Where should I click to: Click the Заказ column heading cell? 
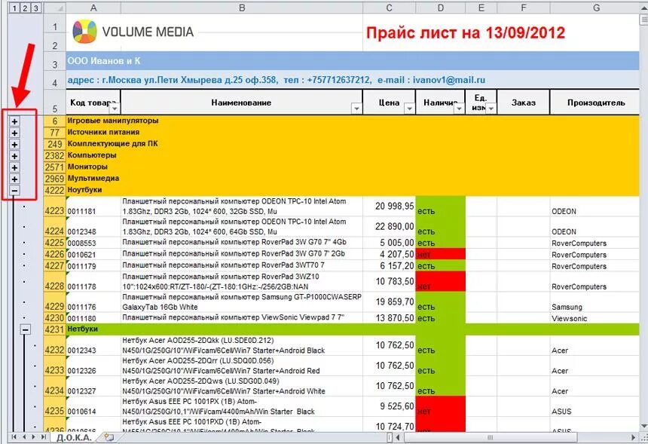[523, 102]
